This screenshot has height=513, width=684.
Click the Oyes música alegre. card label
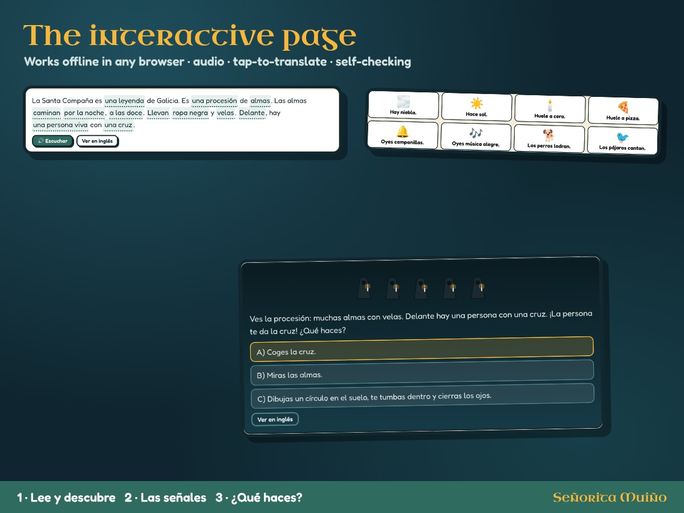tap(475, 144)
